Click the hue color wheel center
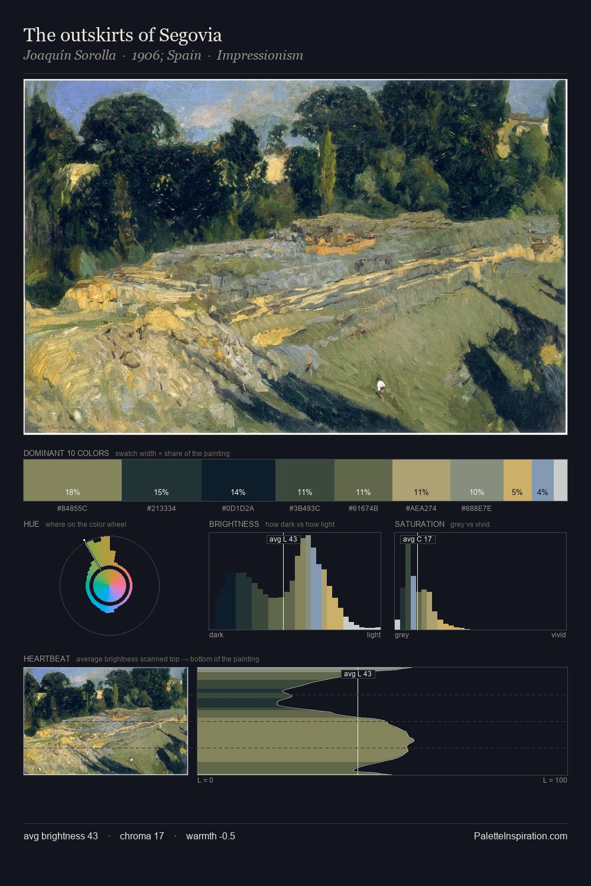Image resolution: width=591 pixels, height=886 pixels. (109, 585)
